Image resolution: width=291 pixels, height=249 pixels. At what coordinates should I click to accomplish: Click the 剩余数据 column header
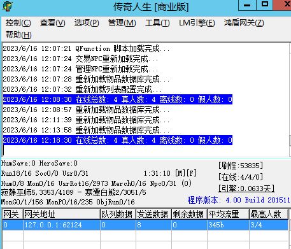[x=189, y=214]
